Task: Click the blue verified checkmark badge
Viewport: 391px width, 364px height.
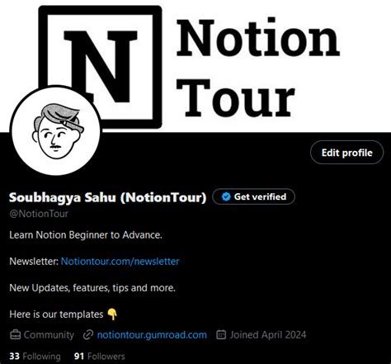Action: (x=226, y=196)
